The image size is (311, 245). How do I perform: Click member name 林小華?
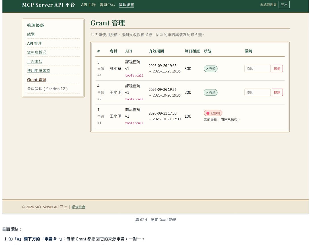coord(116,69)
